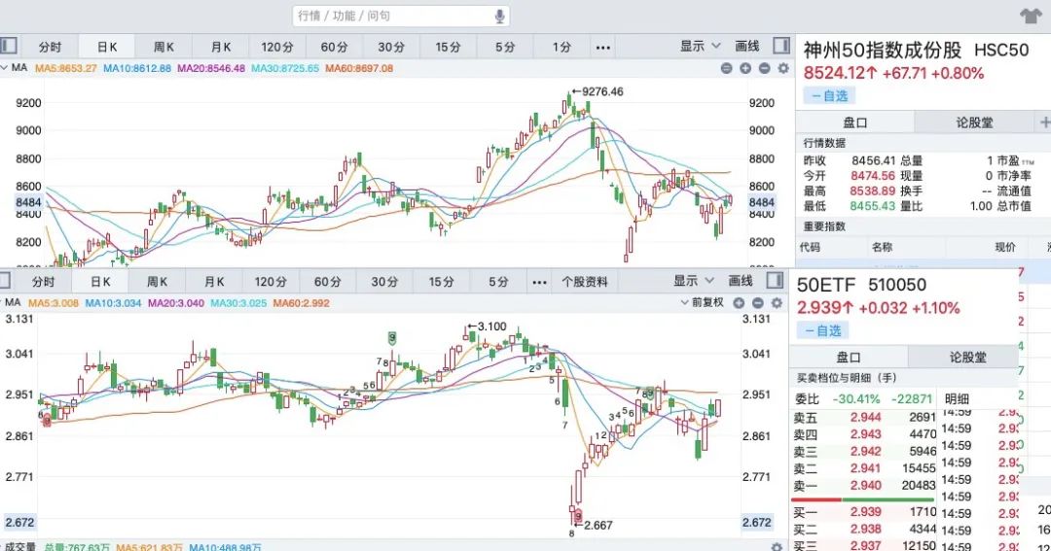
Task: Remove 50ETF from 自选 watchlist
Action: (823, 330)
